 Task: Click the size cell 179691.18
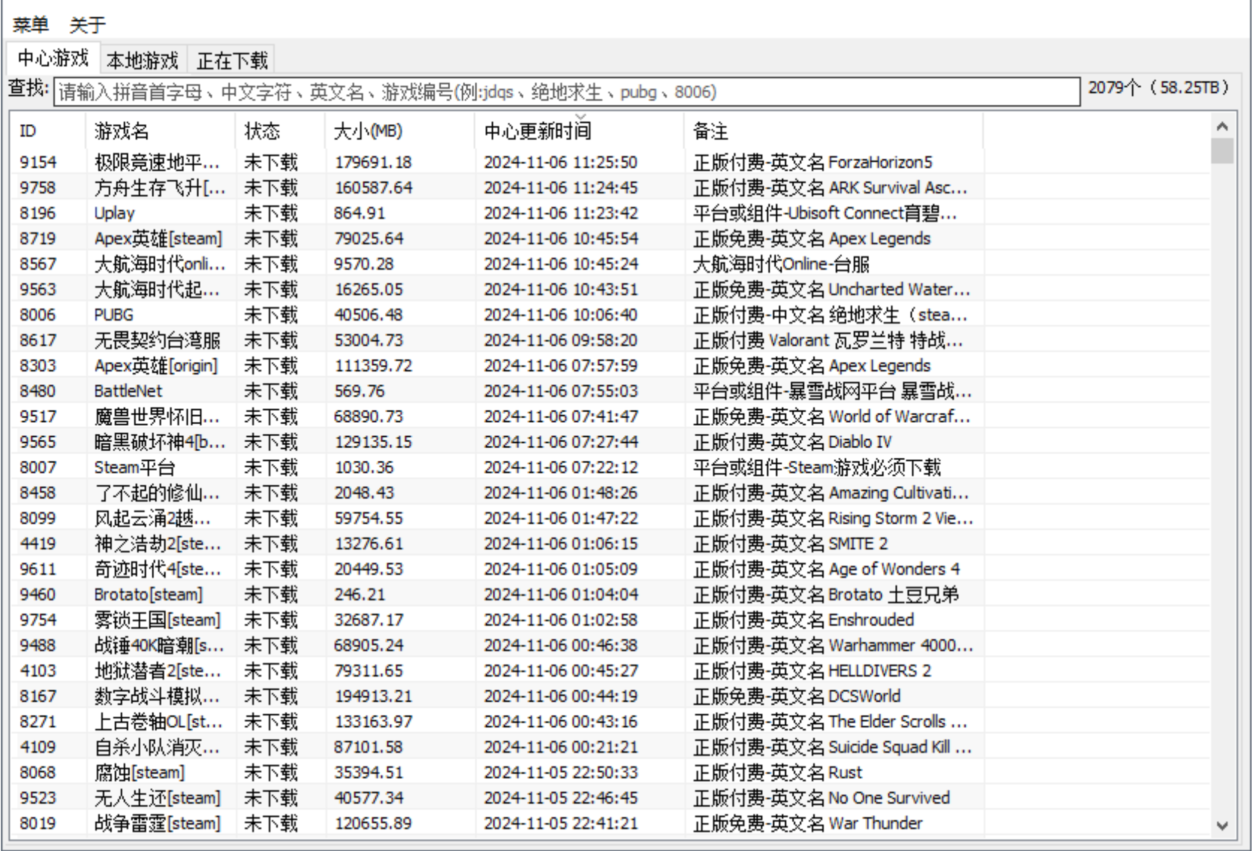pyautogui.click(x=373, y=162)
